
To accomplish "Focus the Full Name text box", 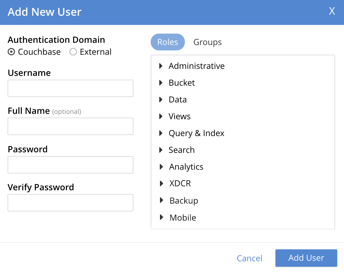I will coord(70,126).
